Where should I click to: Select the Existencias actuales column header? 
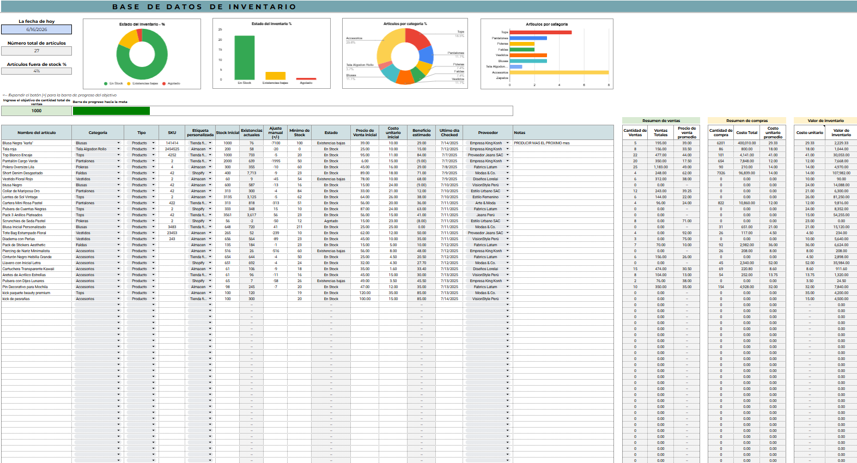(252, 132)
